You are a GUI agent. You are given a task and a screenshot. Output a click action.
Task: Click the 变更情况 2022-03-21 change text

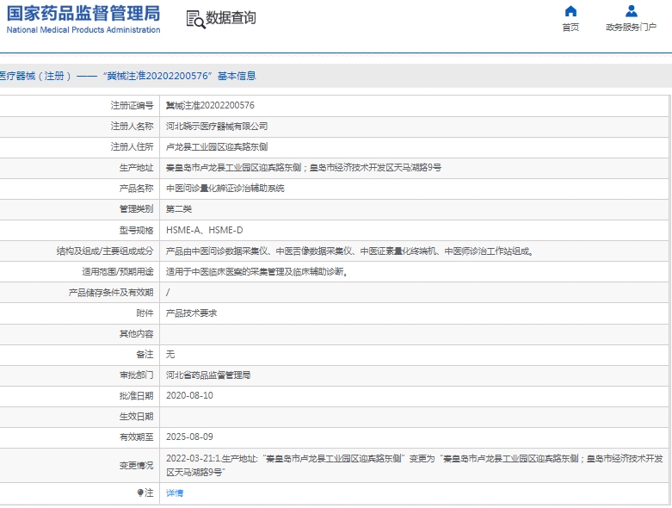coord(415,465)
